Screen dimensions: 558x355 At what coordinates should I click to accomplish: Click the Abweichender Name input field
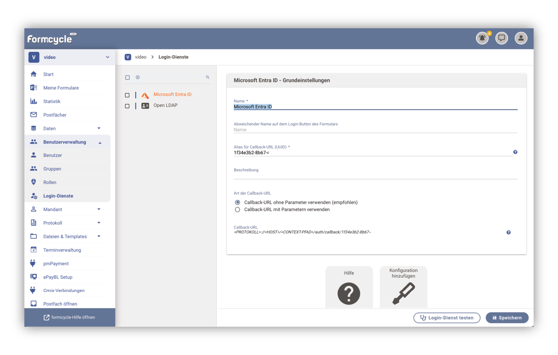click(375, 130)
